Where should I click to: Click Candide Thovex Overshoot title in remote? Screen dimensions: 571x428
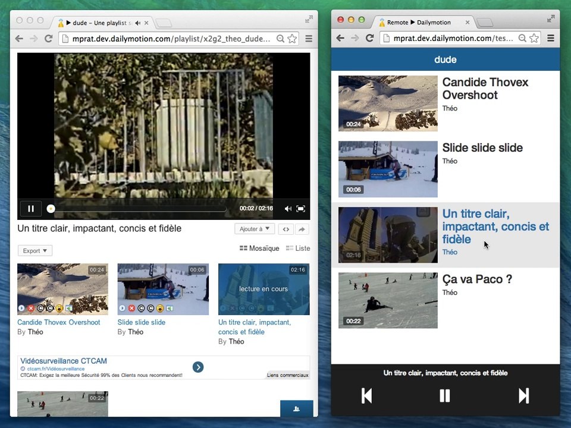pyautogui.click(x=485, y=89)
